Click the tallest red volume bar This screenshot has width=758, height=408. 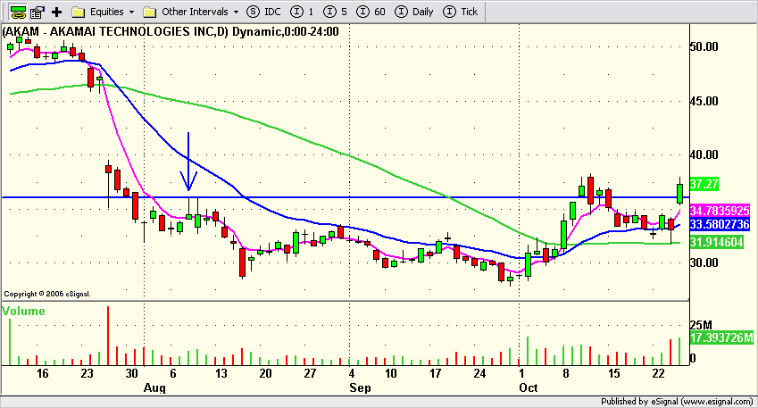108,336
